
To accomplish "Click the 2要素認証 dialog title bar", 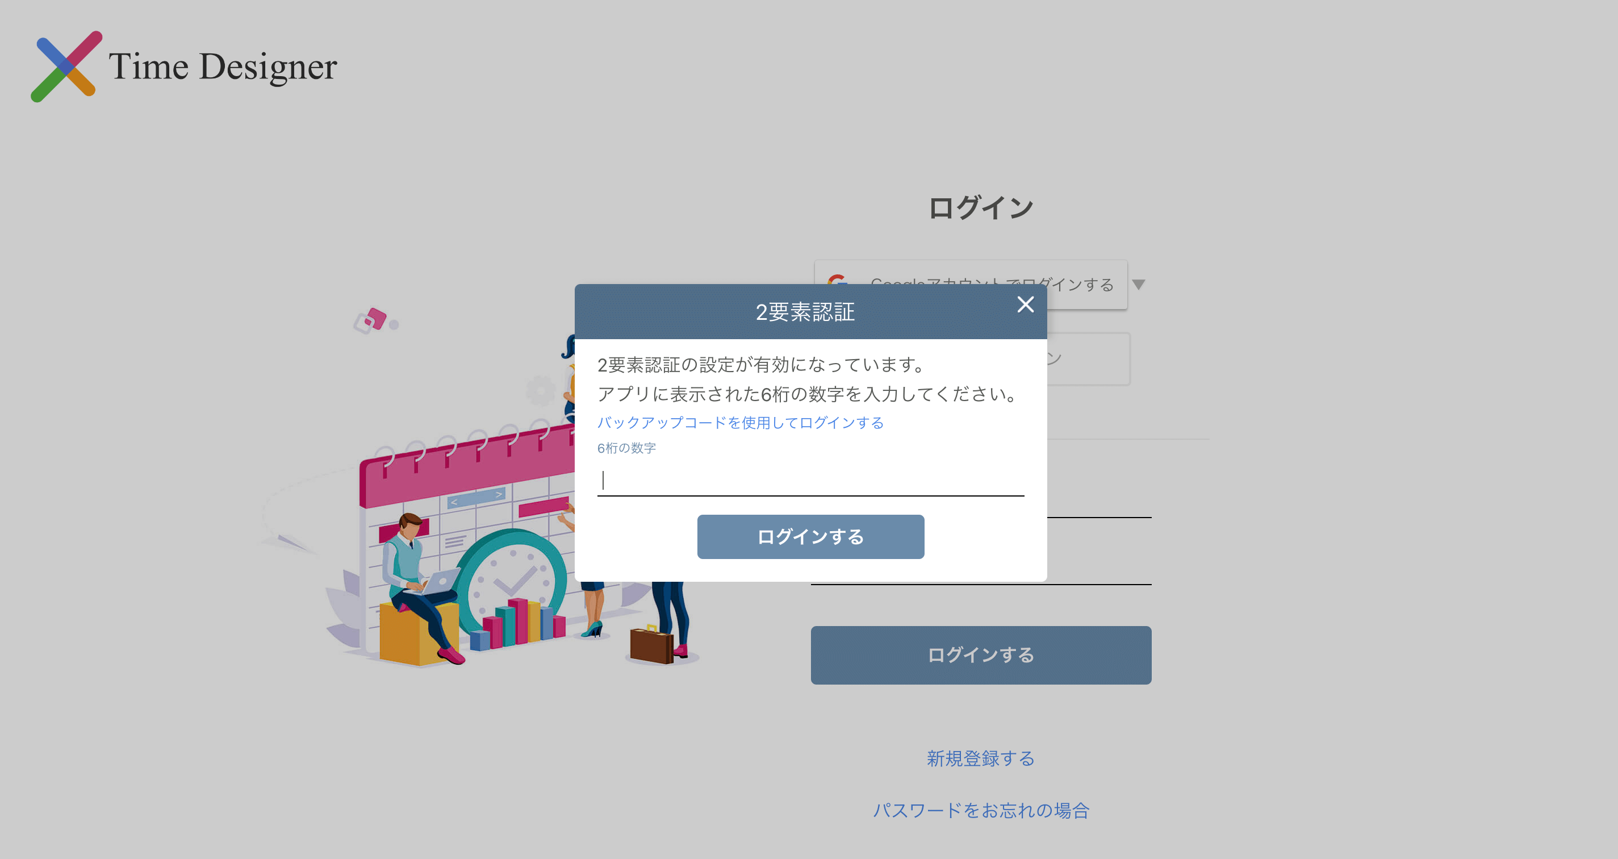I will coord(806,312).
